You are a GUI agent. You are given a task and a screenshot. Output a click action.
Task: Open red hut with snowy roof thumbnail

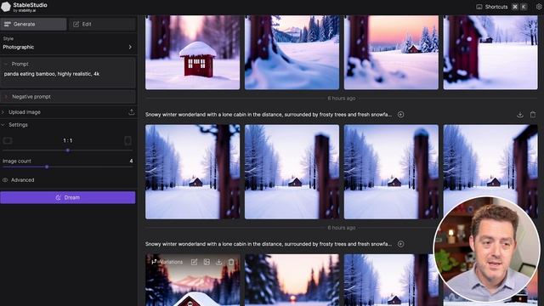click(193, 52)
